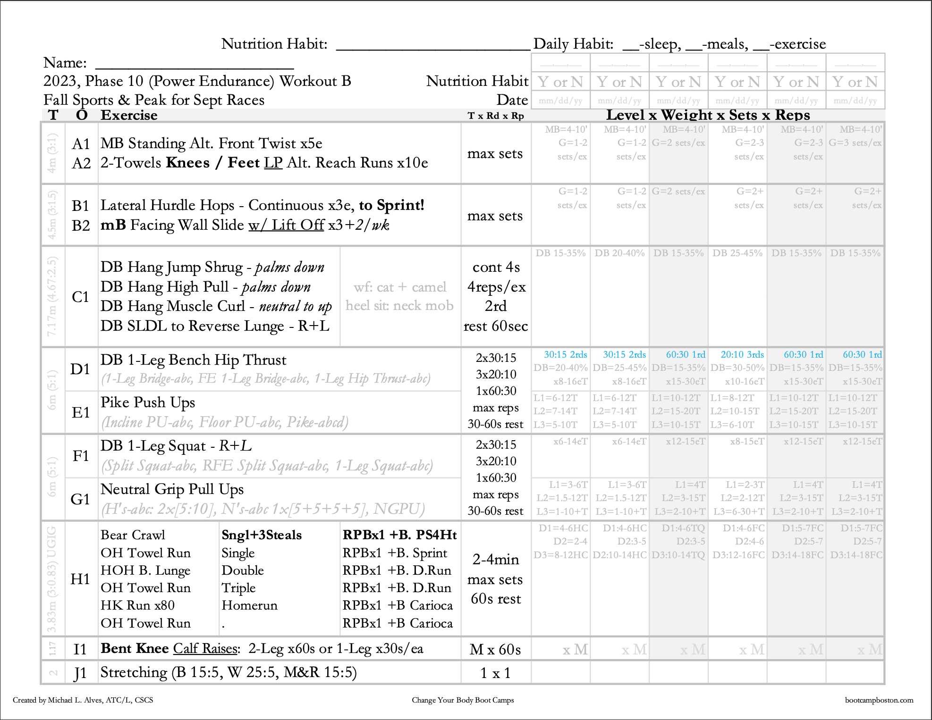The width and height of the screenshot is (932, 720).
Task: Click the 'T x Rd x Rp' header
Action: (x=496, y=116)
